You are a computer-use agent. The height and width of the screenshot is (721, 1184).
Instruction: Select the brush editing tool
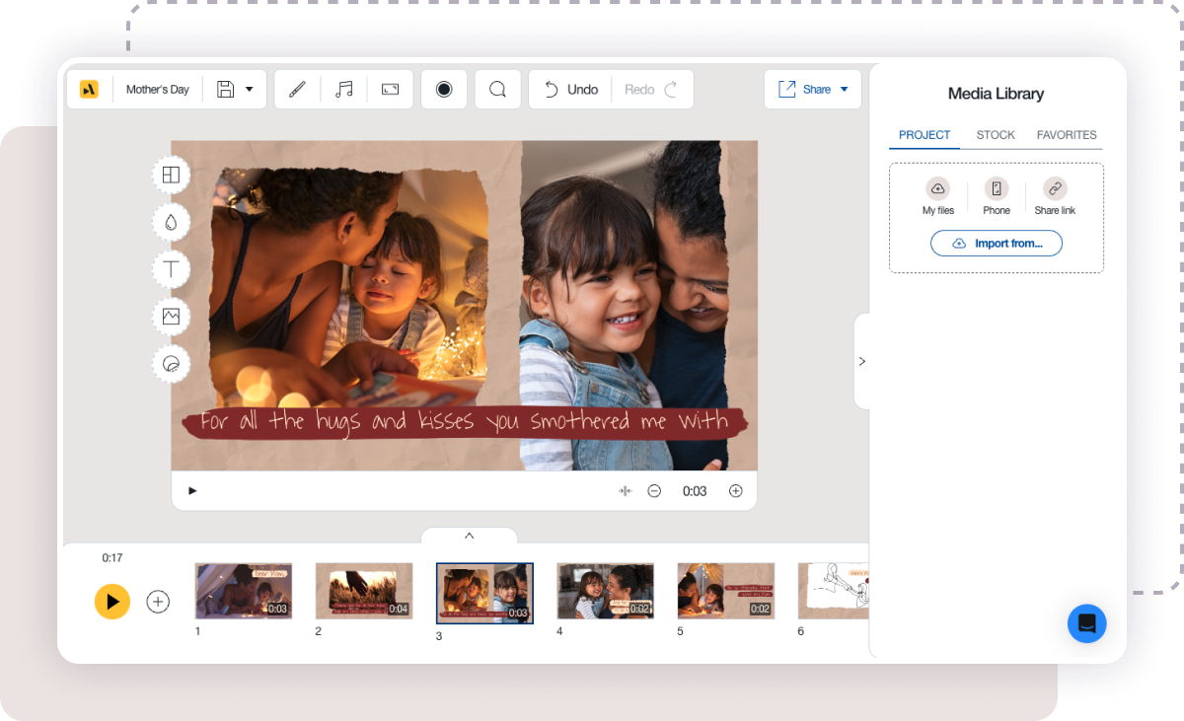point(297,89)
